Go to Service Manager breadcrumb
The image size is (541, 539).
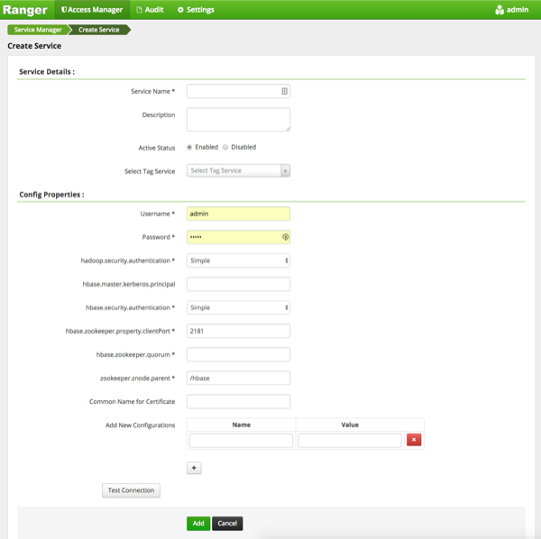point(37,30)
